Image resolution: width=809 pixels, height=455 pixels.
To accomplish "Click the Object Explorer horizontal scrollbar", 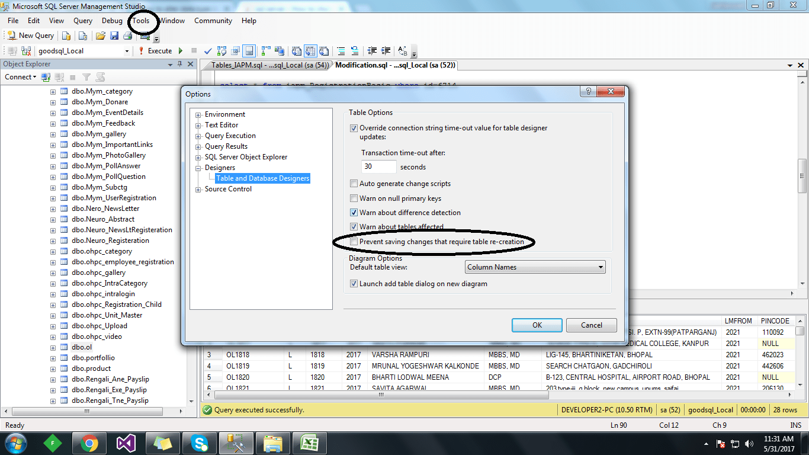I will (95, 411).
